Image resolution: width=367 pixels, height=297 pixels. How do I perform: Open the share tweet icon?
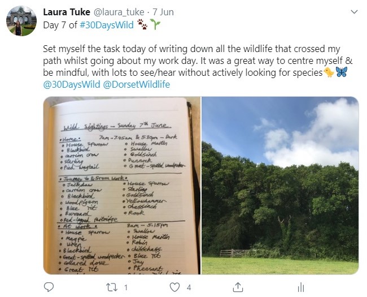[238, 287]
